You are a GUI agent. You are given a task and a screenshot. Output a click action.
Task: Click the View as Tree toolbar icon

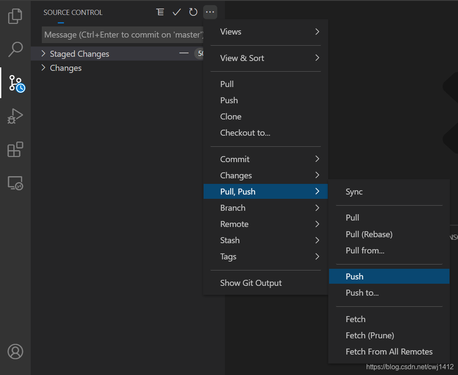click(160, 12)
